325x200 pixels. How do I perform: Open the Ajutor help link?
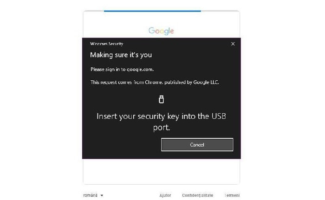(165, 195)
